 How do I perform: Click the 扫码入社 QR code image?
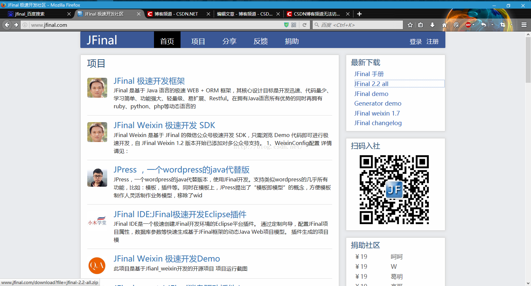tap(394, 190)
